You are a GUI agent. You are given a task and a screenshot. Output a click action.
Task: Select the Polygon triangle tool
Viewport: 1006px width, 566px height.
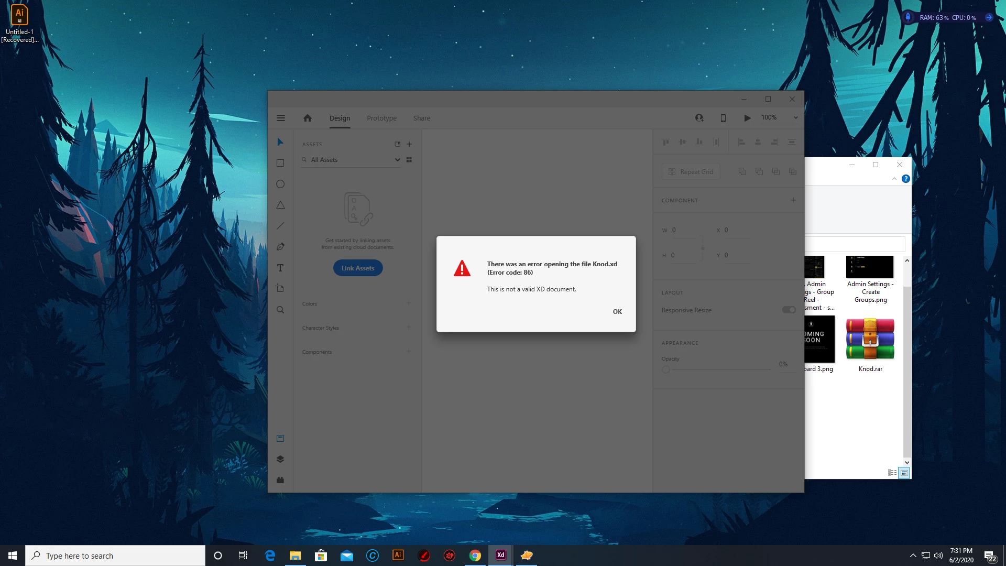pyautogui.click(x=280, y=205)
